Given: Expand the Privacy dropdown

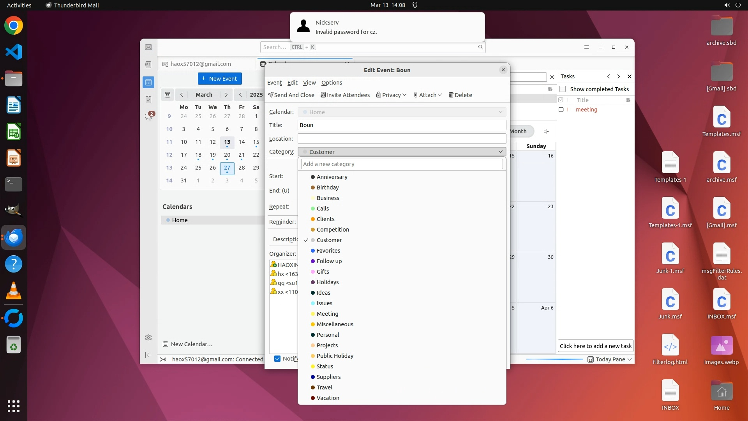Looking at the screenshot, I should [391, 95].
